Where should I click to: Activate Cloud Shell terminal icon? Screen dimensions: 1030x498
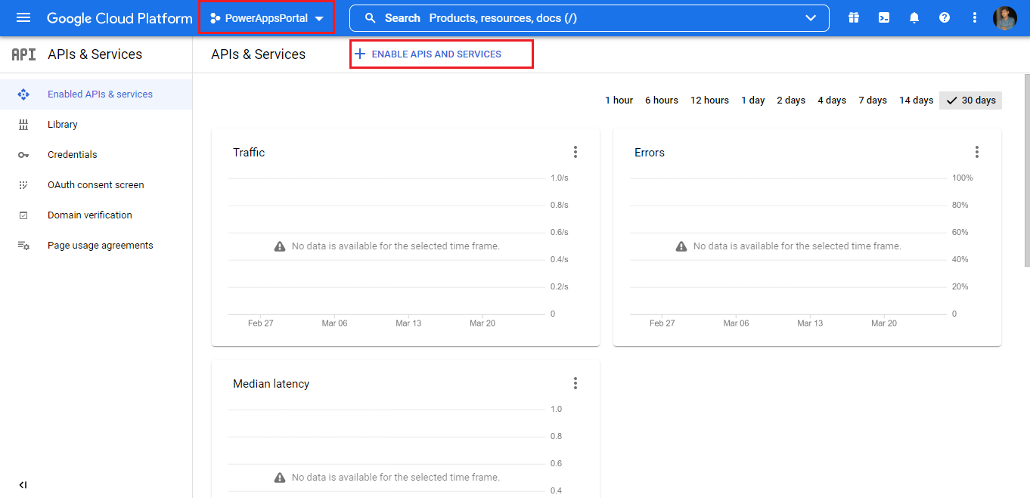884,18
